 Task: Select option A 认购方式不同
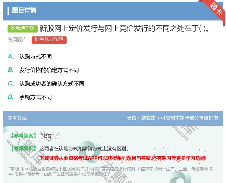[x=30, y=57]
